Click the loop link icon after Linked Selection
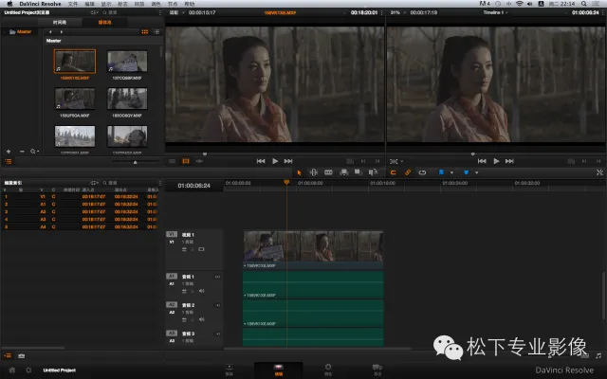Viewport: 607px width, 379px height. coord(422,172)
